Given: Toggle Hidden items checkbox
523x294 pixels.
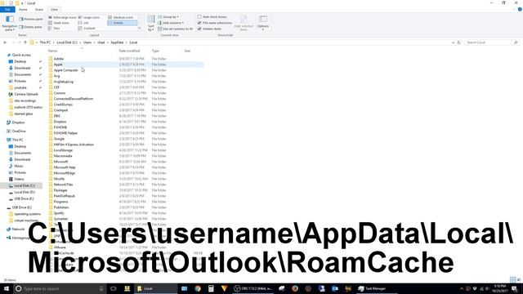Looking at the screenshot, I should click(x=209, y=29).
